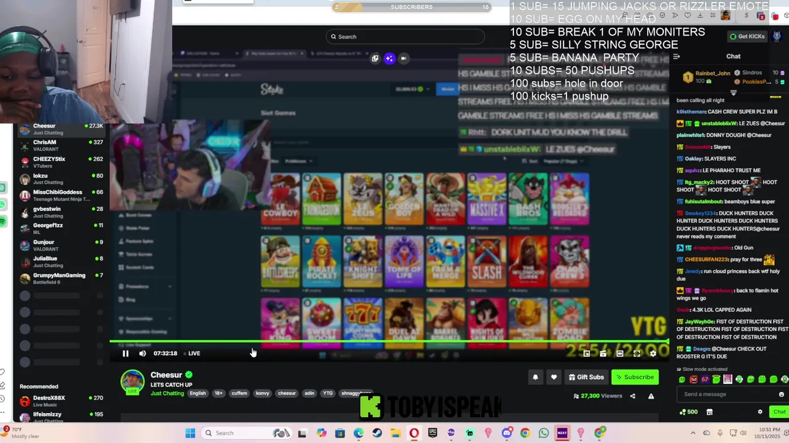Expand the gift leaderboard chevron
The width and height of the screenshot is (789, 443).
coord(733,93)
